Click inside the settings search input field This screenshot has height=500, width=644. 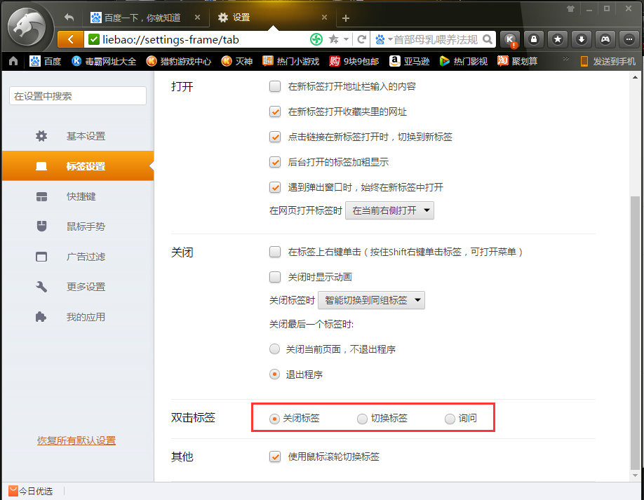point(77,95)
